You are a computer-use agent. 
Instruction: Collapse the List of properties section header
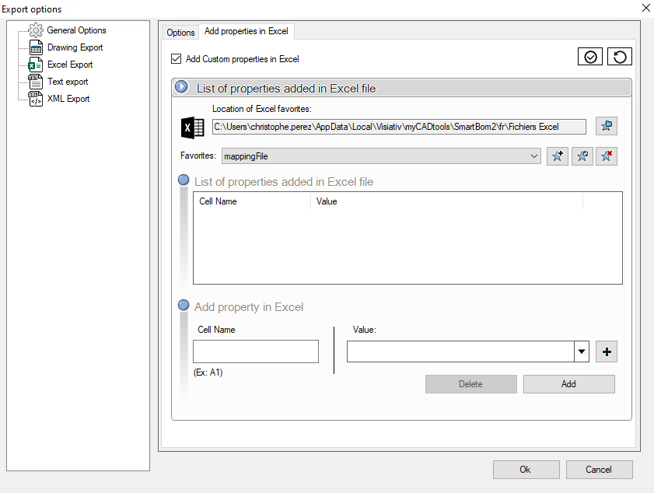click(x=182, y=87)
